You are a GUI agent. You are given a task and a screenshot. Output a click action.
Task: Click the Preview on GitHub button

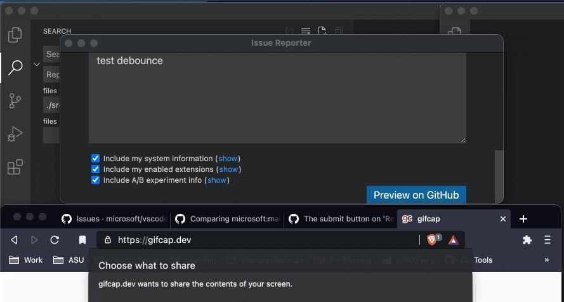point(416,195)
